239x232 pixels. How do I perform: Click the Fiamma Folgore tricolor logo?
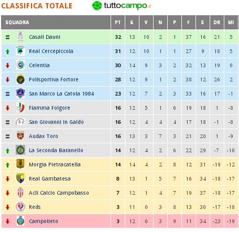coord(20,108)
